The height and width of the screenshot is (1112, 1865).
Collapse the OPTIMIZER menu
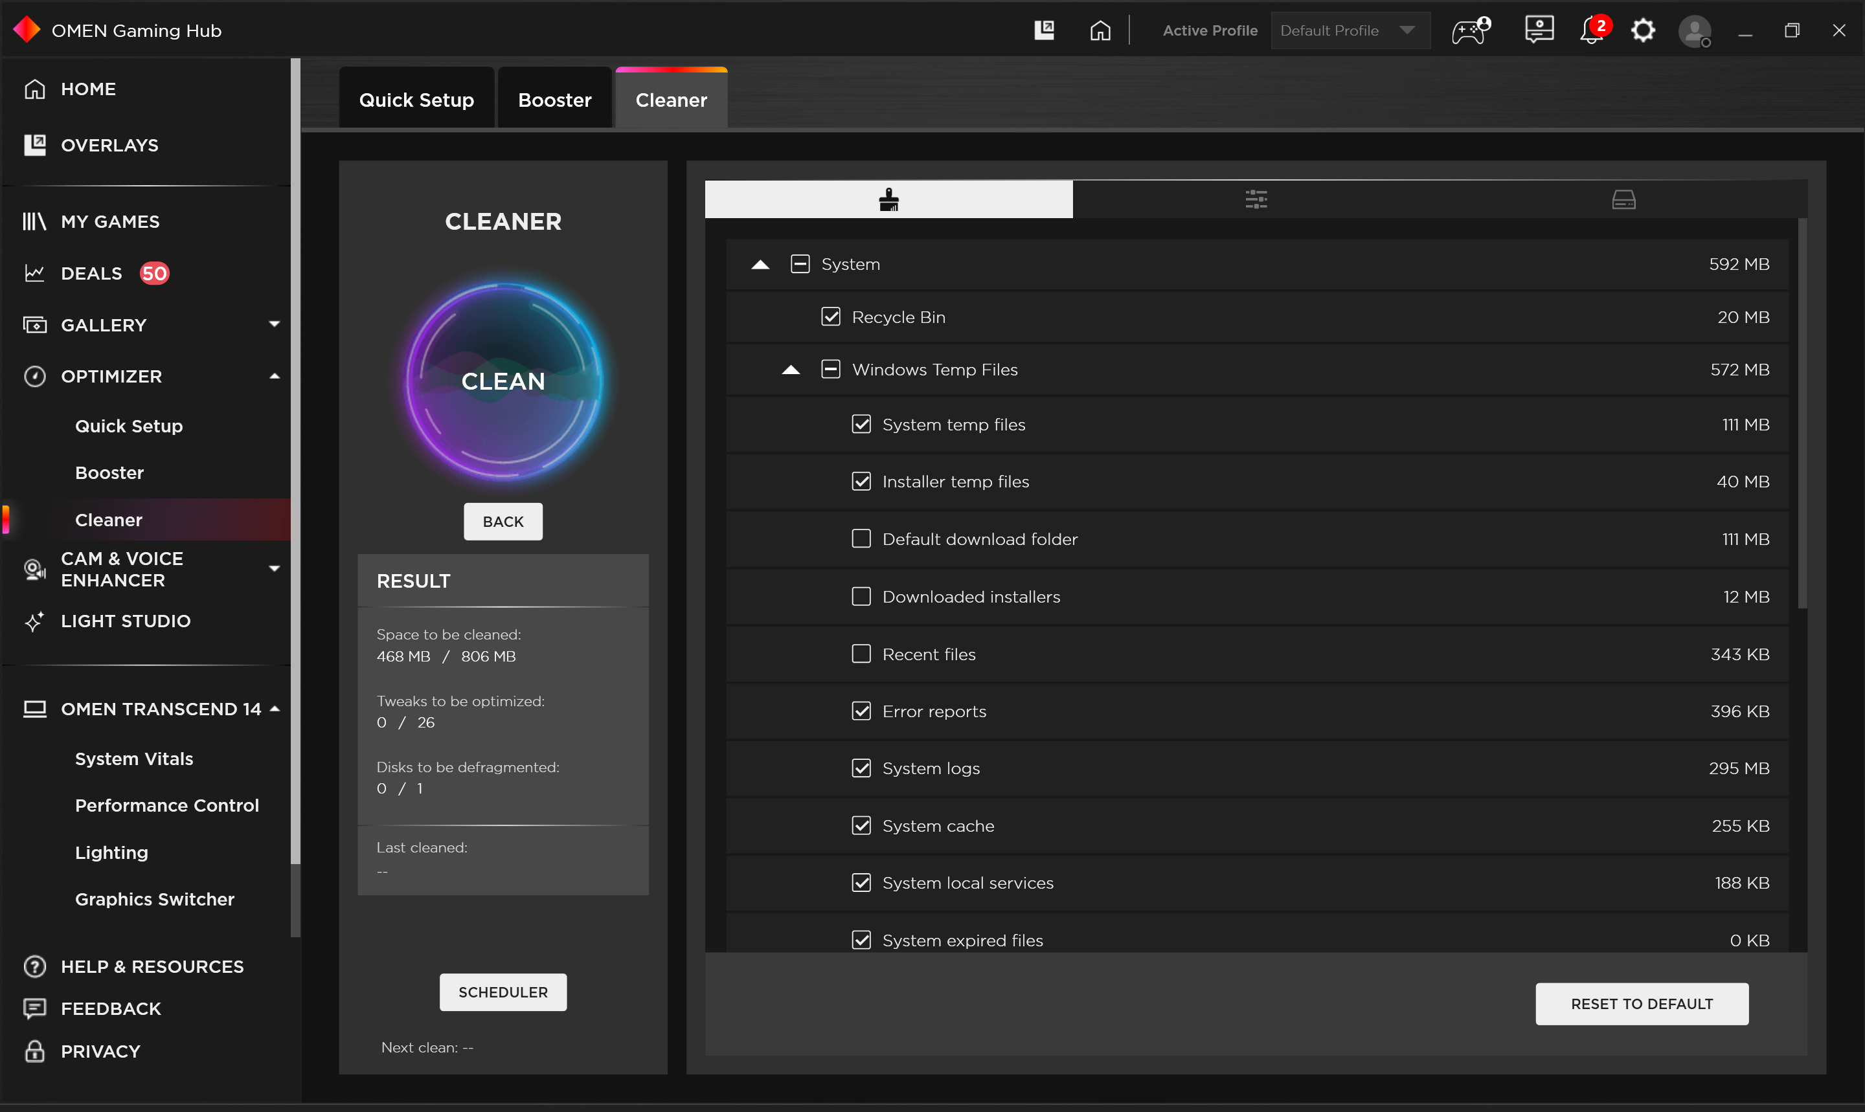(x=275, y=376)
